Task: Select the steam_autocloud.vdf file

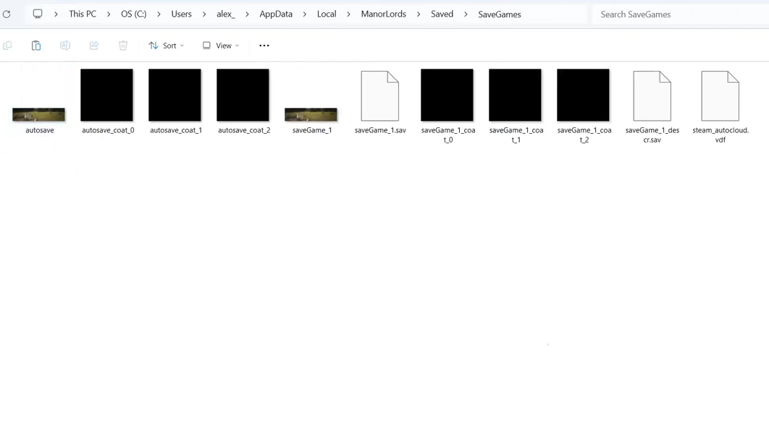Action: pyautogui.click(x=720, y=95)
